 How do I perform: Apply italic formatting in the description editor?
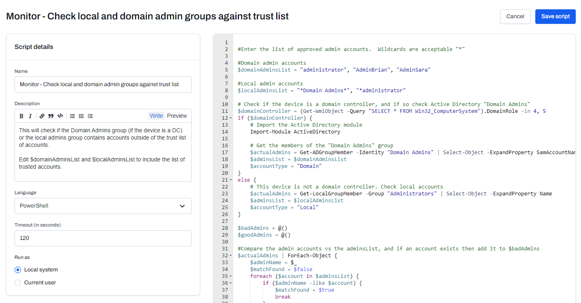[31, 116]
